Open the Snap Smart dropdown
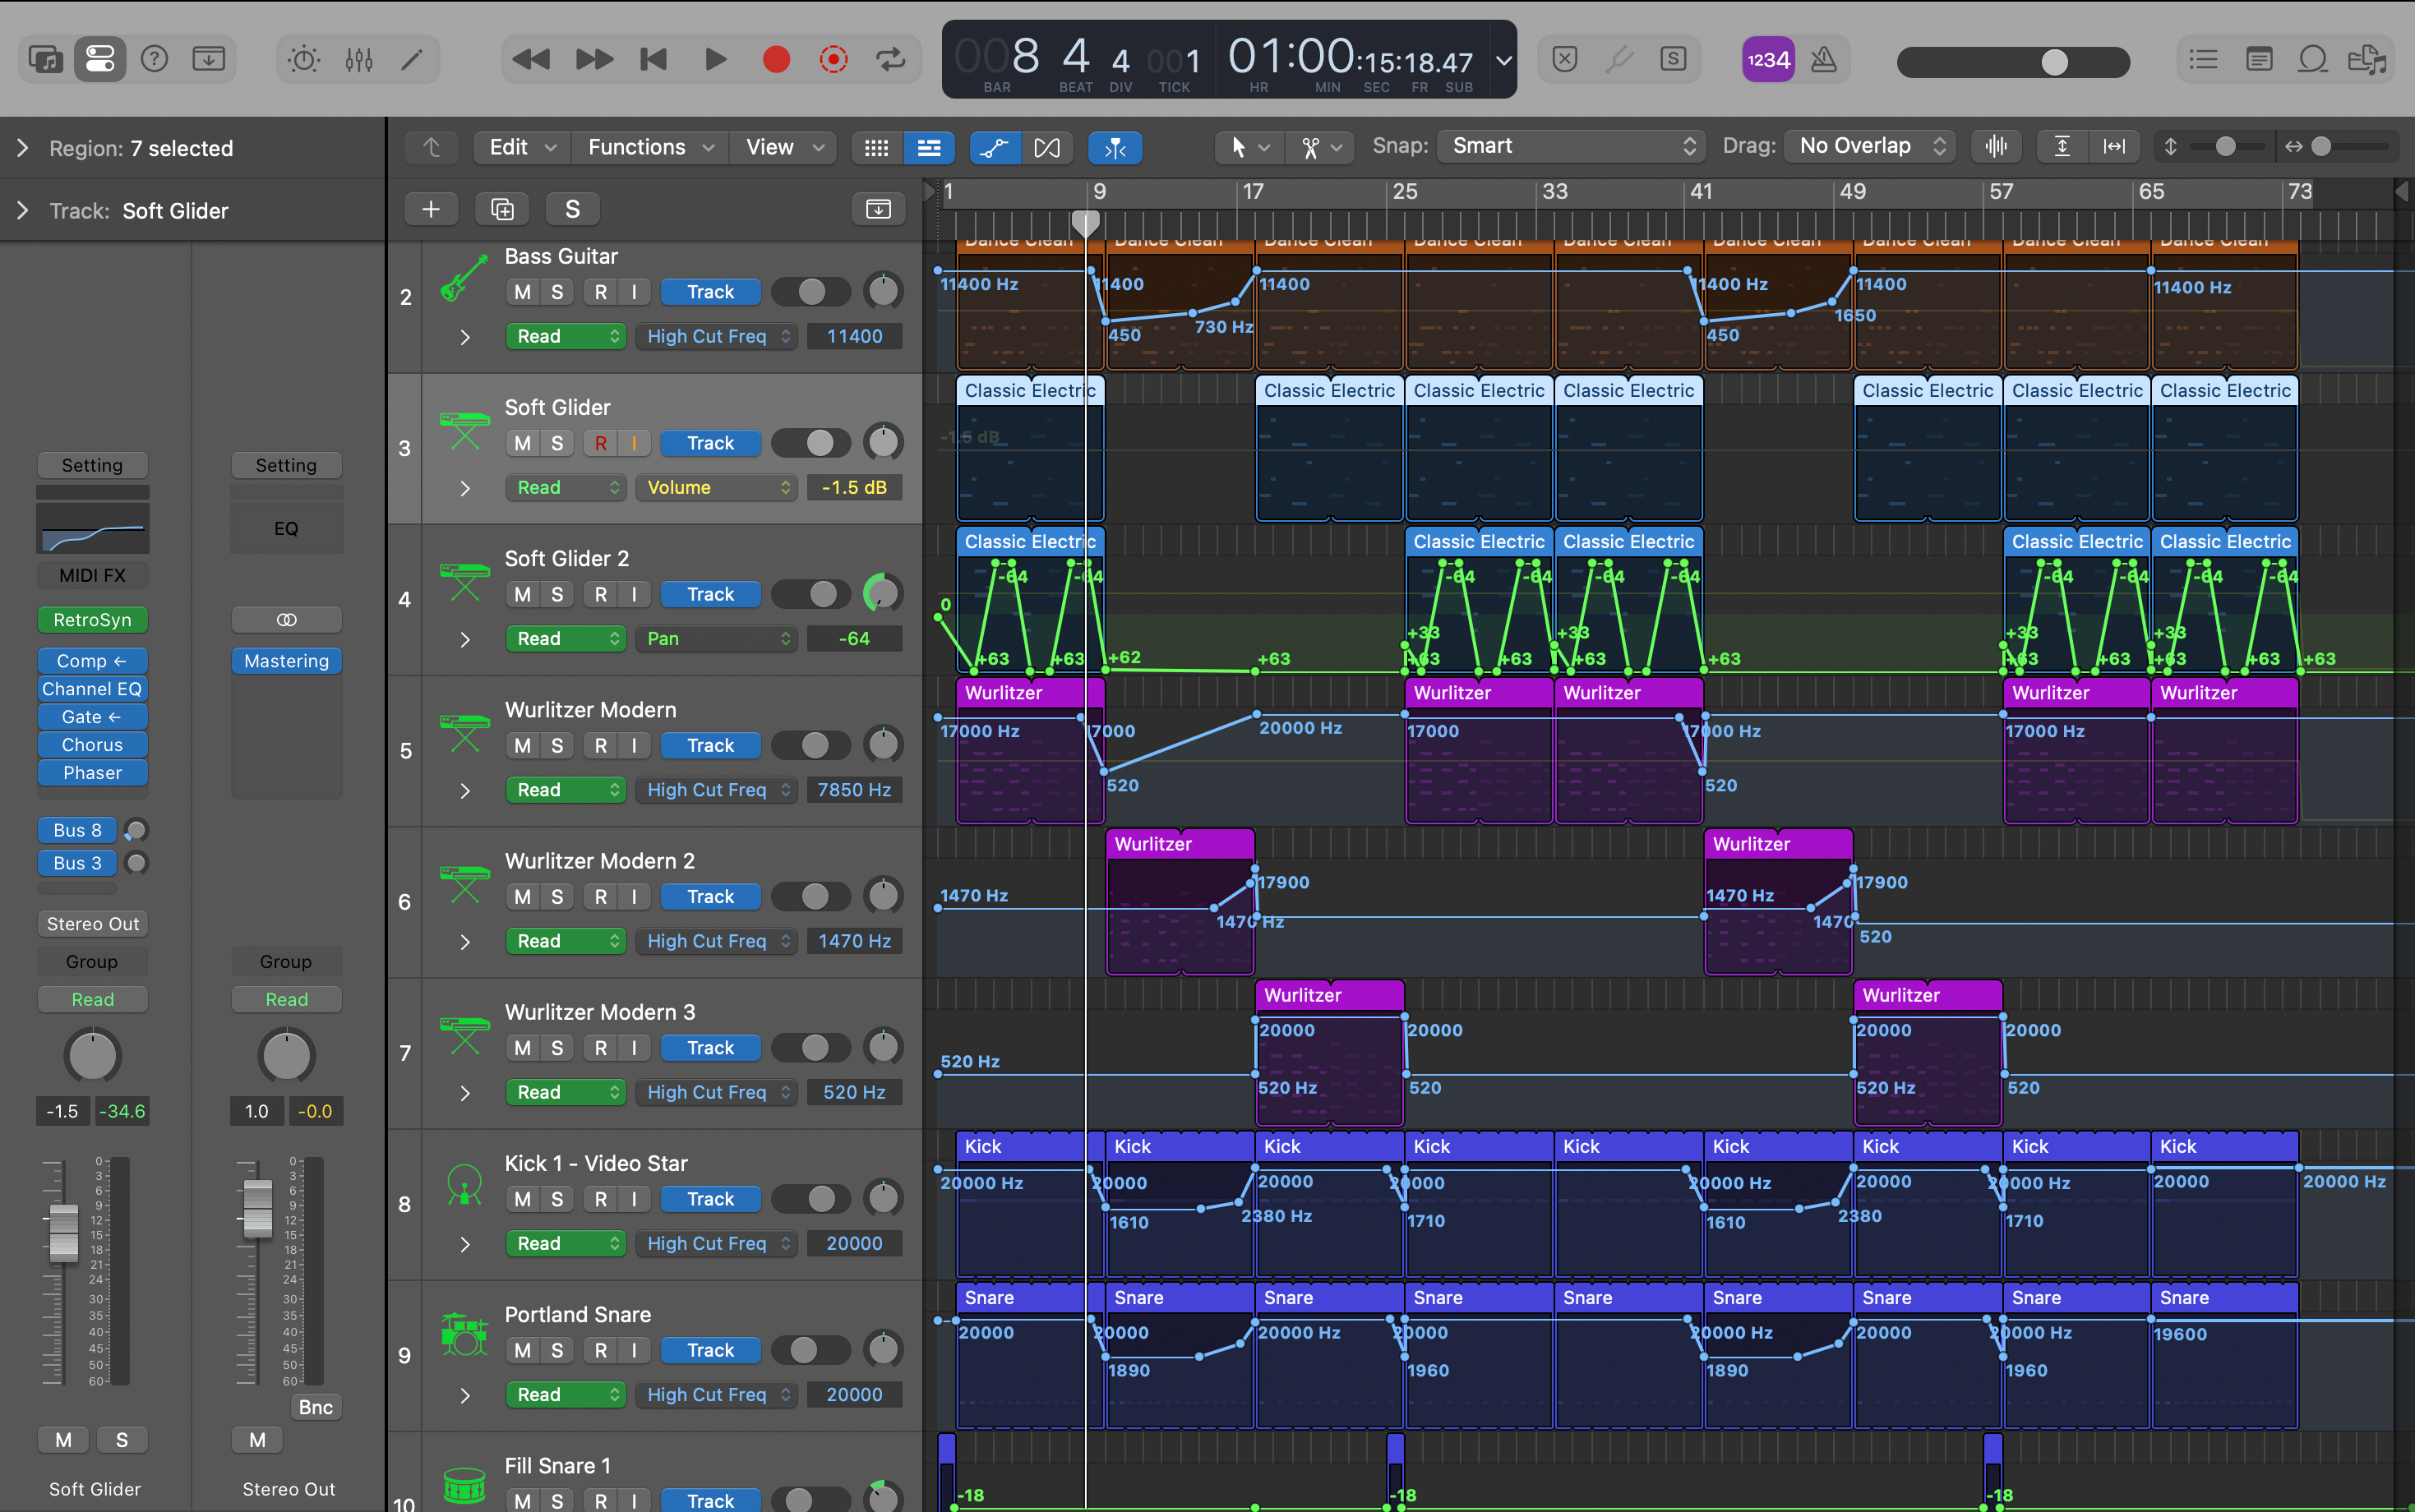2415x1512 pixels. 1572,146
